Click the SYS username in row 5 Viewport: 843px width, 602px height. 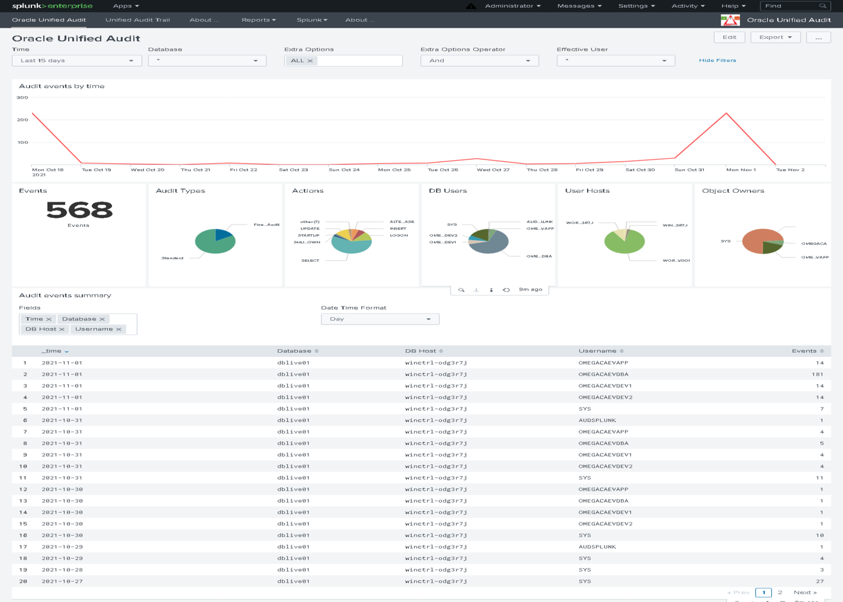(585, 409)
